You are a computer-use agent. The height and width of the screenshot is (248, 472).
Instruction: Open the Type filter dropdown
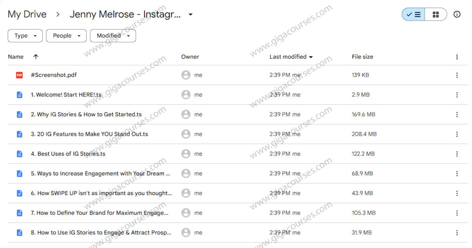tap(25, 35)
